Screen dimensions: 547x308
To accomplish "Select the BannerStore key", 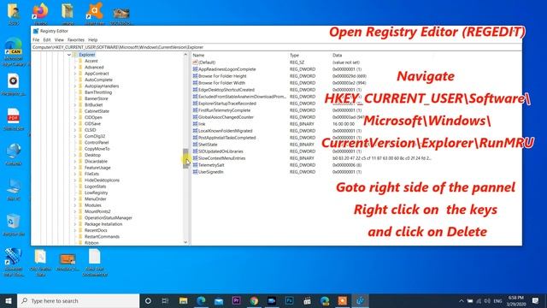I will click(x=97, y=99).
